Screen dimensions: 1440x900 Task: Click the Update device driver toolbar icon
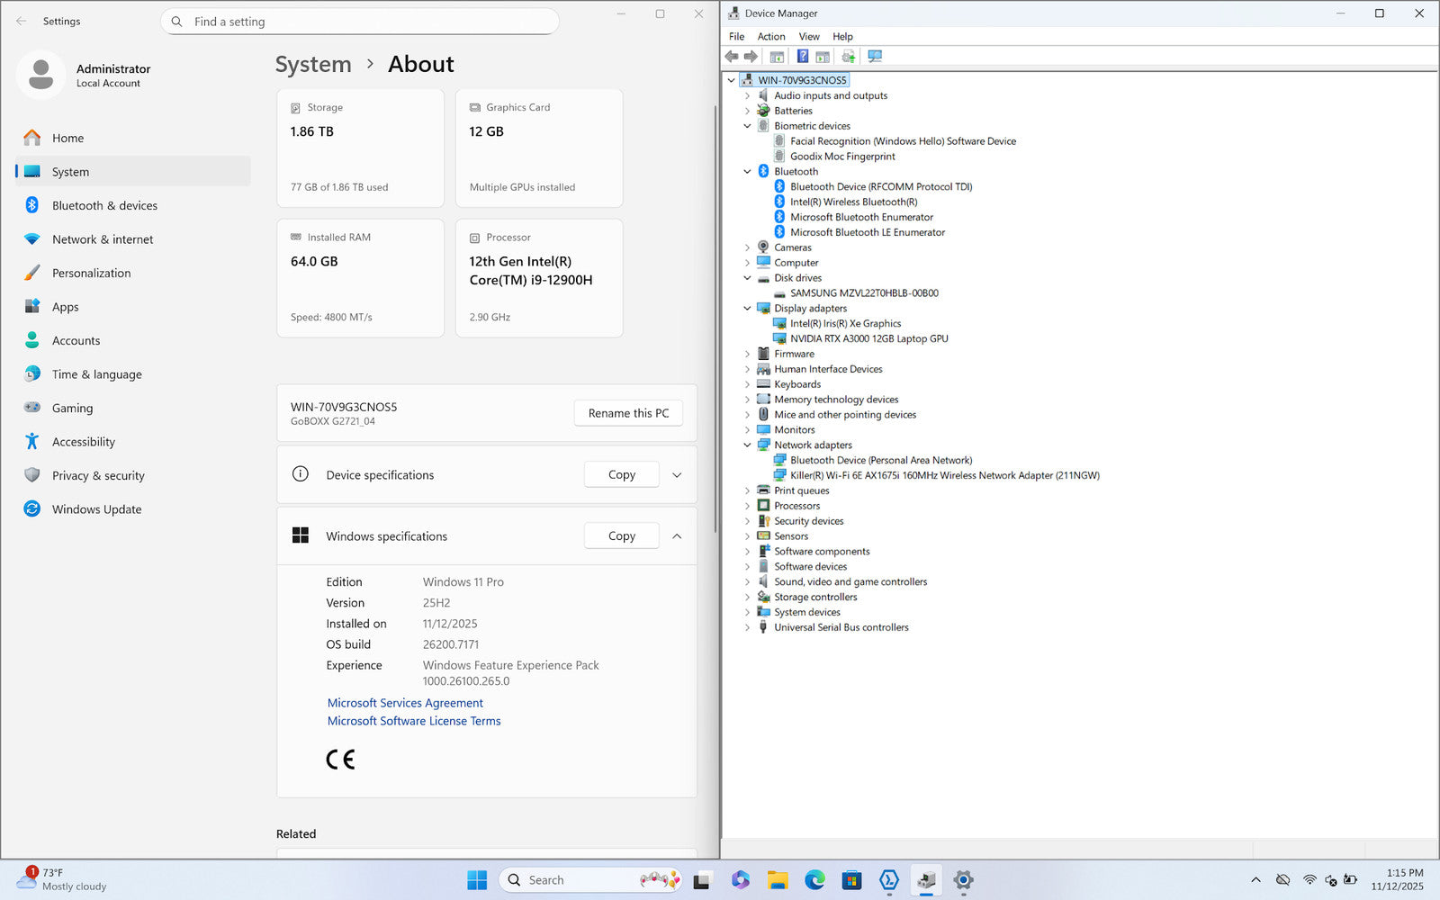click(x=848, y=57)
